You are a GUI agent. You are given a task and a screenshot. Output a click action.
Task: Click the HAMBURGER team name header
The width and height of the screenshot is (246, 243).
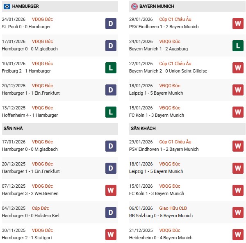coord(25,7)
